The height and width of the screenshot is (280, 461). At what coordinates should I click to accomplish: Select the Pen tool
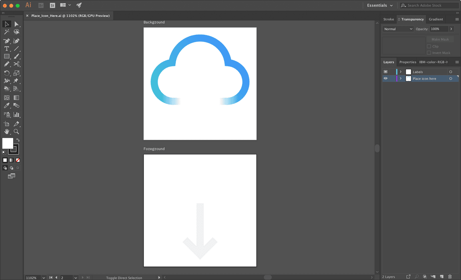click(x=6, y=40)
